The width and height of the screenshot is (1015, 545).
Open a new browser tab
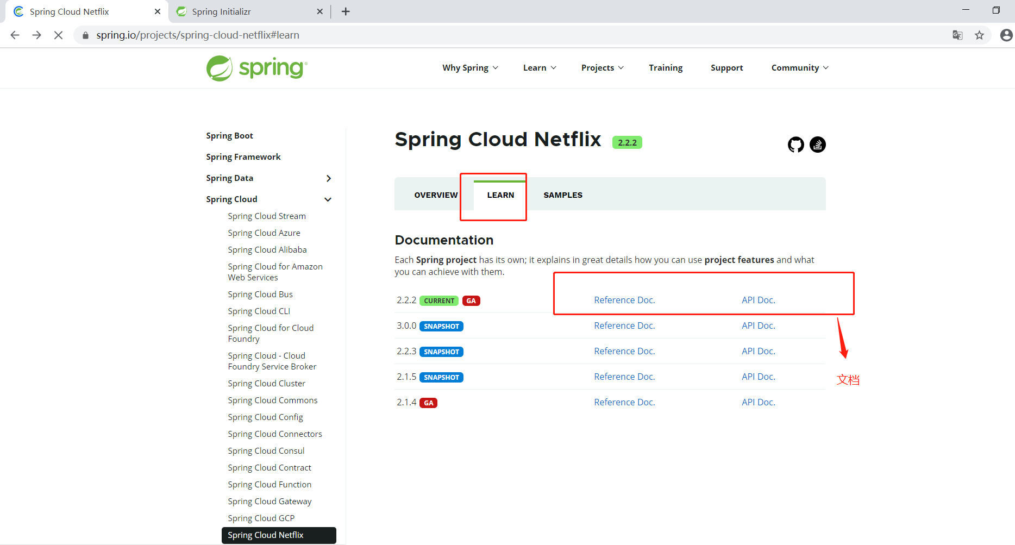346,11
